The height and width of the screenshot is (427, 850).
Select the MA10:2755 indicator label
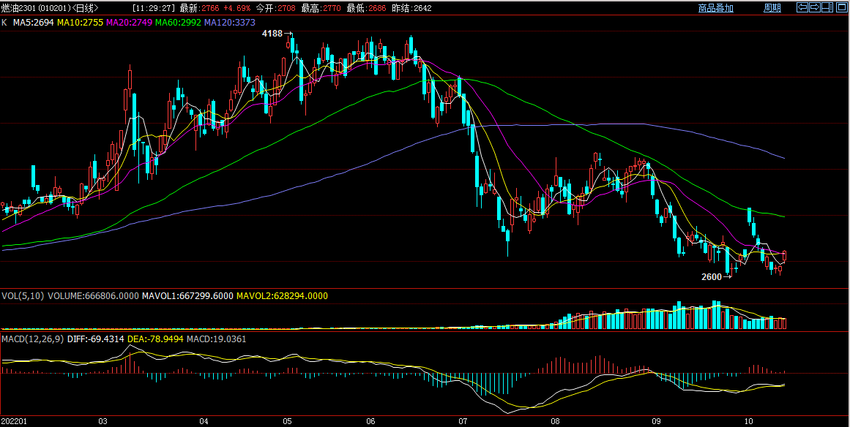click(x=81, y=23)
